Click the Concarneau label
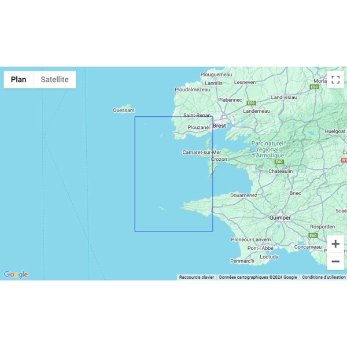This screenshot has height=347, width=347. coord(308,247)
